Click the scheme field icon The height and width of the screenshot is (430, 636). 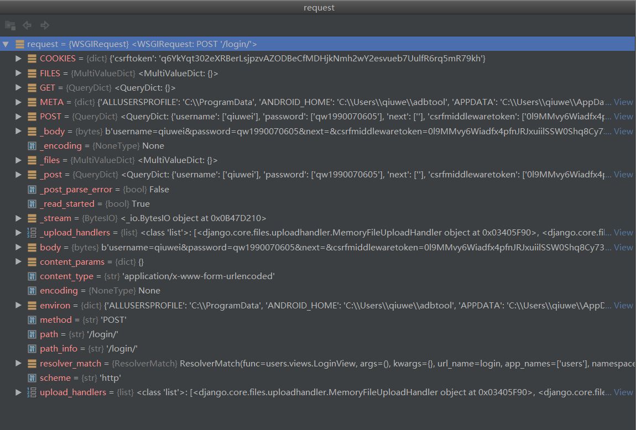coord(32,377)
